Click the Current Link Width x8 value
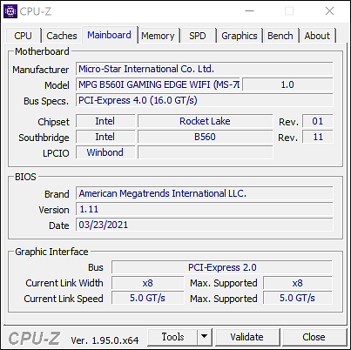351x350 pixels. (x=148, y=283)
